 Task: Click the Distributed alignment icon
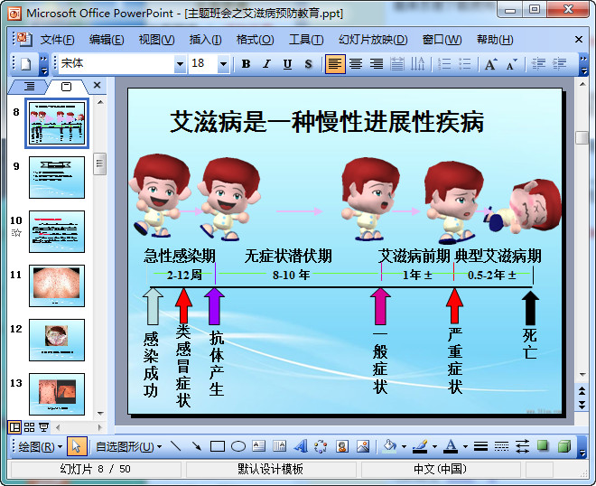pos(397,64)
